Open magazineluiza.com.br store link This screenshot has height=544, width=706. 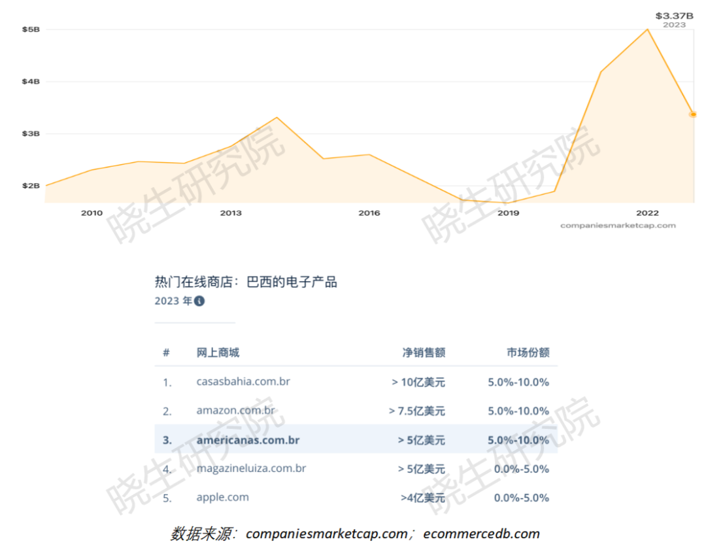pyautogui.click(x=251, y=468)
